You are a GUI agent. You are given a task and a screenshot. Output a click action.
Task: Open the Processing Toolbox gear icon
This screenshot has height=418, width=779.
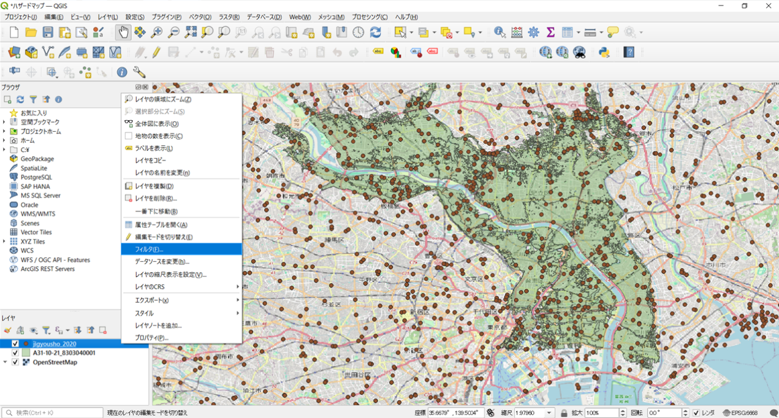pyautogui.click(x=534, y=32)
